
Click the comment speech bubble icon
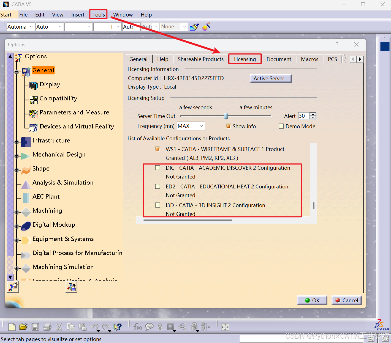coord(149,327)
